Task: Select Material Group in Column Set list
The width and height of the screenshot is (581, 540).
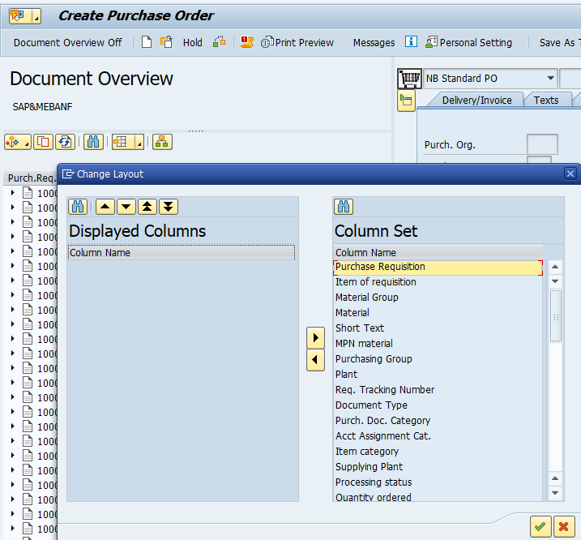Action: [x=366, y=298]
